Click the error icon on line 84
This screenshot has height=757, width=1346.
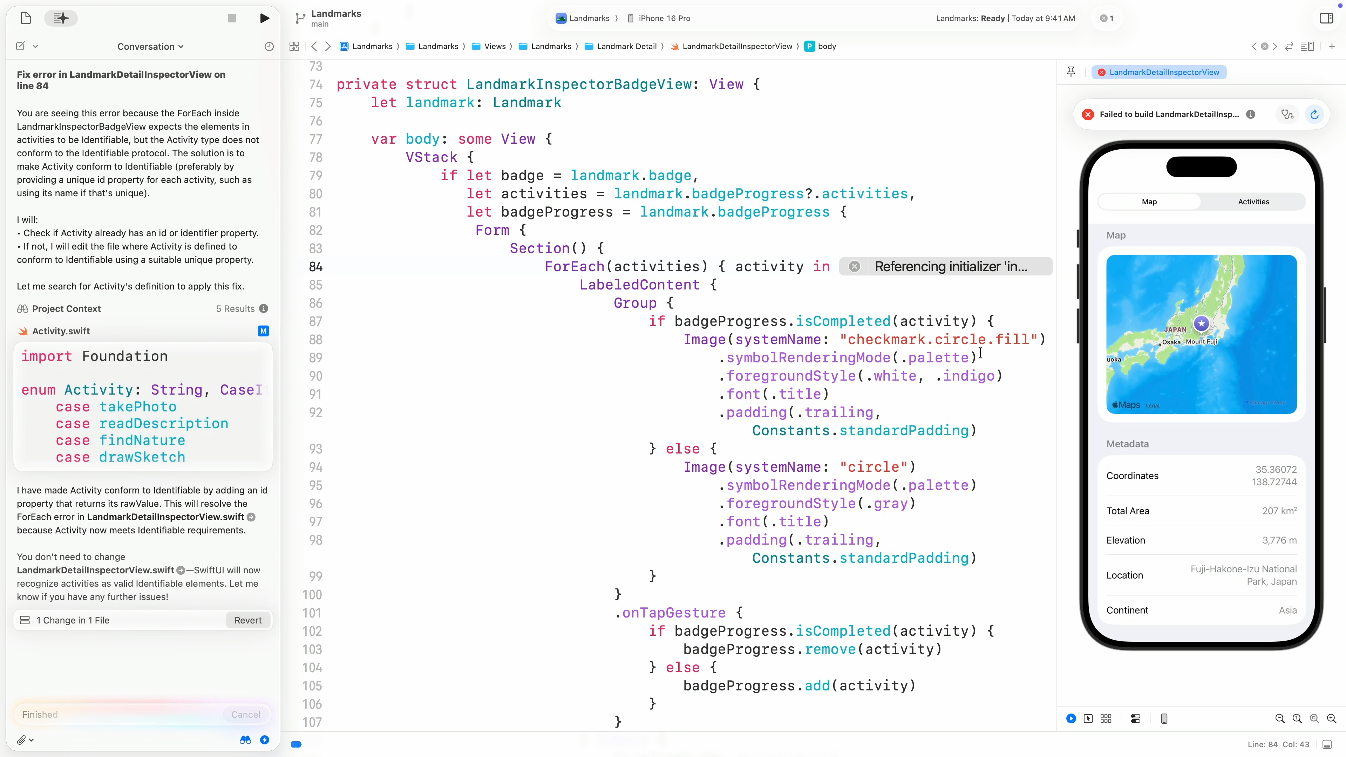854,266
